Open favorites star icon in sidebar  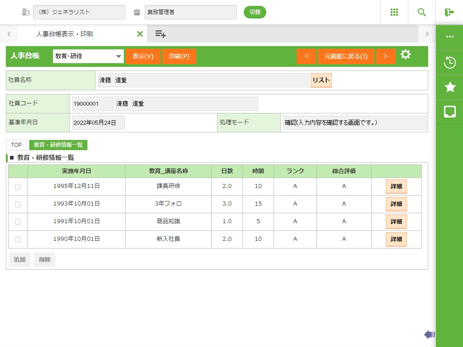click(x=449, y=87)
